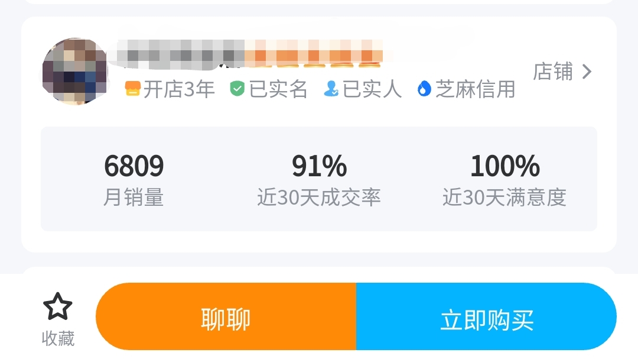Image resolution: width=638 pixels, height=359 pixels.
Task: Click the orange shop icon beside 开店3年
Action: pyautogui.click(x=133, y=89)
